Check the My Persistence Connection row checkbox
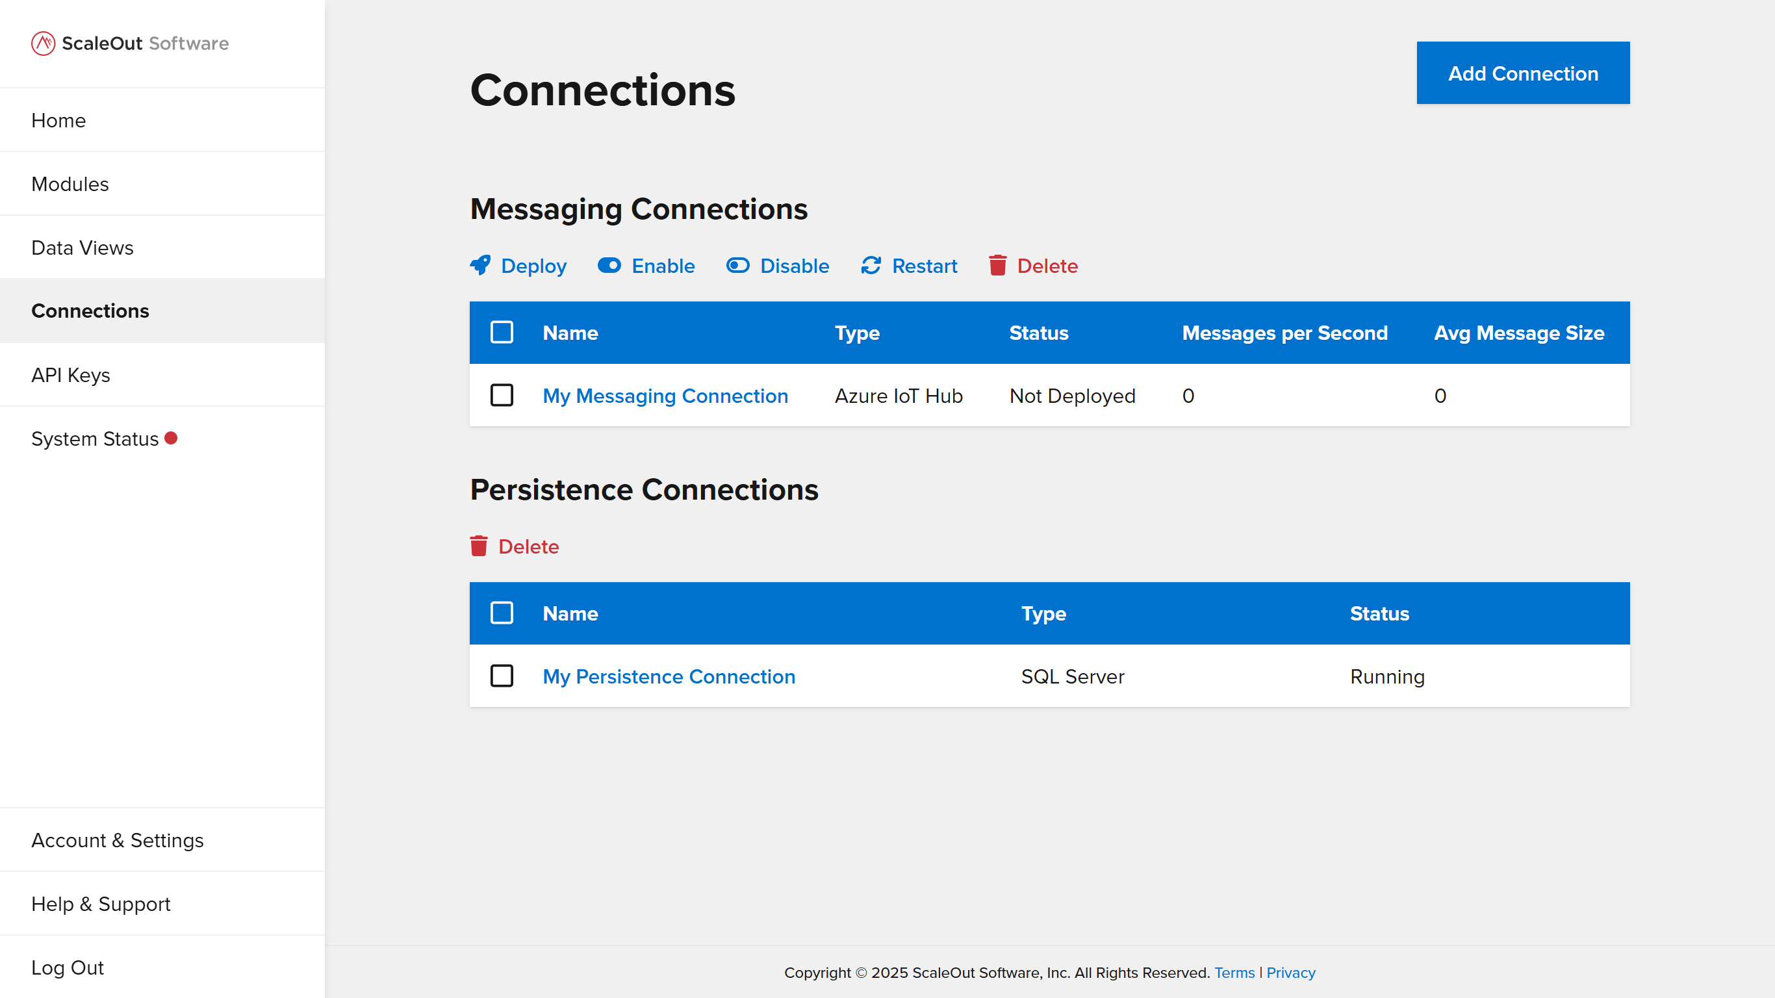1775x998 pixels. (502, 676)
